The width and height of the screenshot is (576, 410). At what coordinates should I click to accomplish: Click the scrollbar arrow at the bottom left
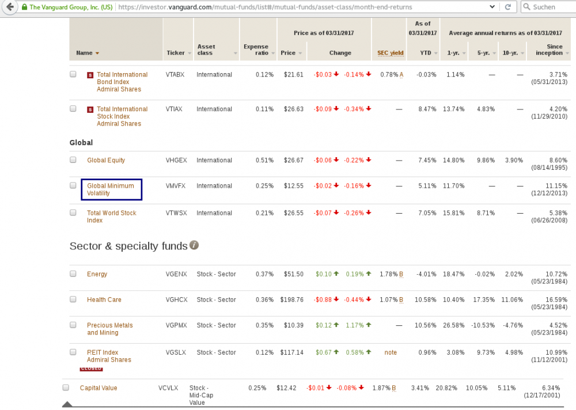[x=67, y=405]
